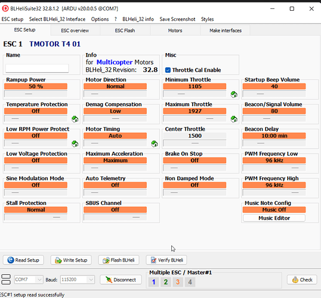The height and width of the screenshot is (298, 321).
Task: Reset Maximum Throttle with its house icon
Action: [234, 119]
